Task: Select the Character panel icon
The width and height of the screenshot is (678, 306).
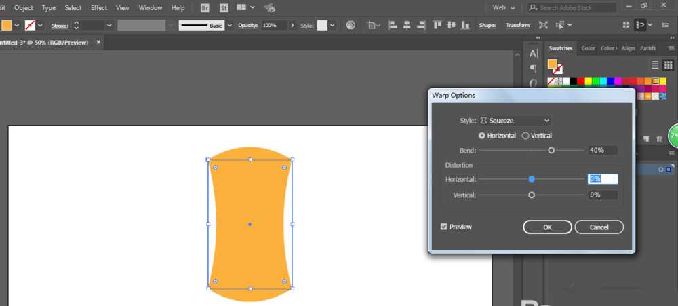Action: tap(534, 53)
